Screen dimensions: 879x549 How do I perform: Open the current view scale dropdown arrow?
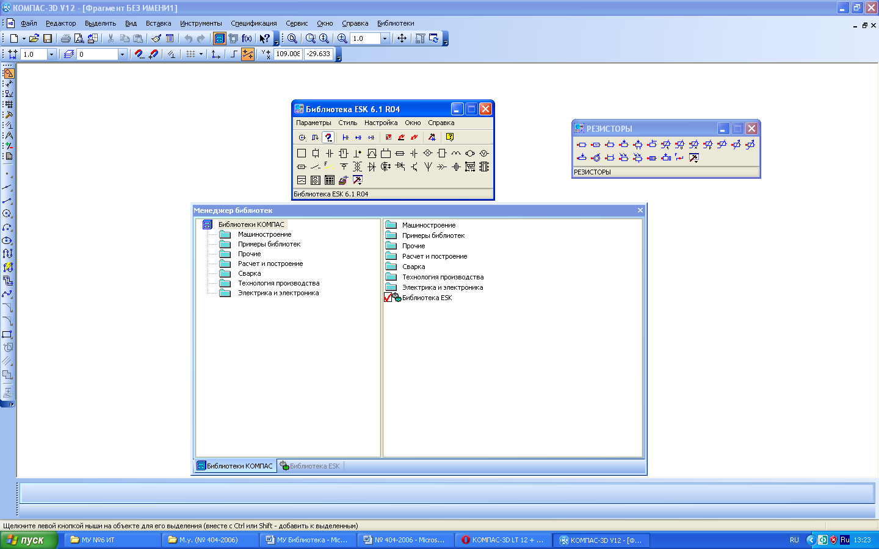51,54
